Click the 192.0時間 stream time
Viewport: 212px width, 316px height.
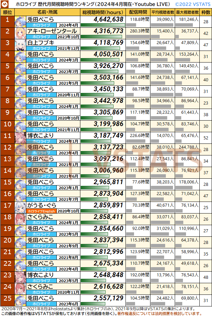point(140,275)
